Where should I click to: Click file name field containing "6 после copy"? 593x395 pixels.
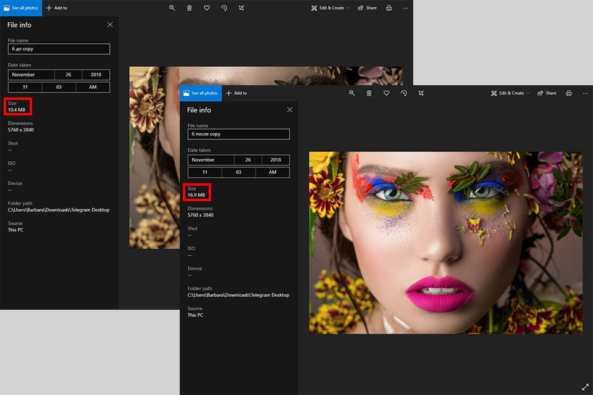pos(238,134)
